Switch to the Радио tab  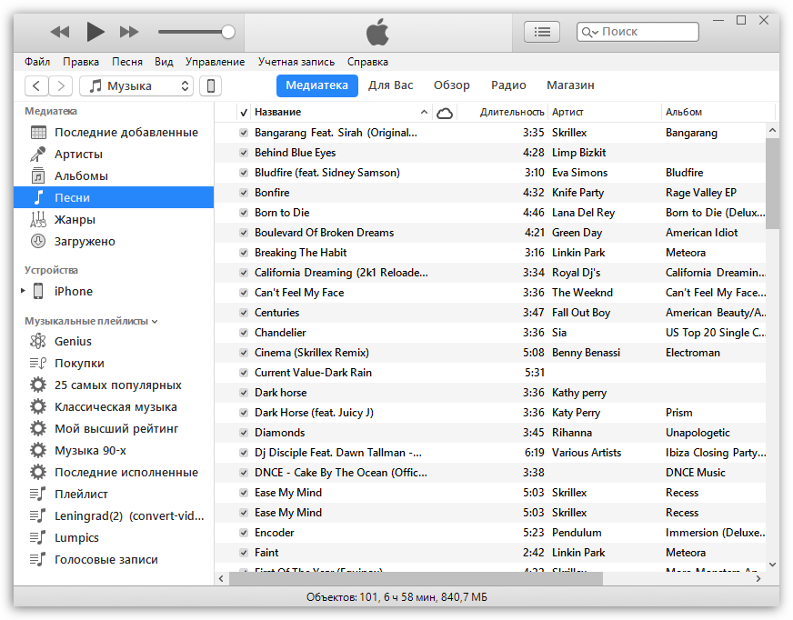tap(508, 85)
